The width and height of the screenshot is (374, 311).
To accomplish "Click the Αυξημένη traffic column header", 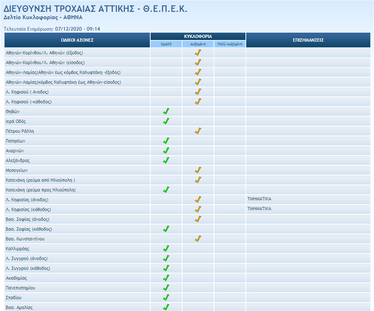I will coord(198,44).
